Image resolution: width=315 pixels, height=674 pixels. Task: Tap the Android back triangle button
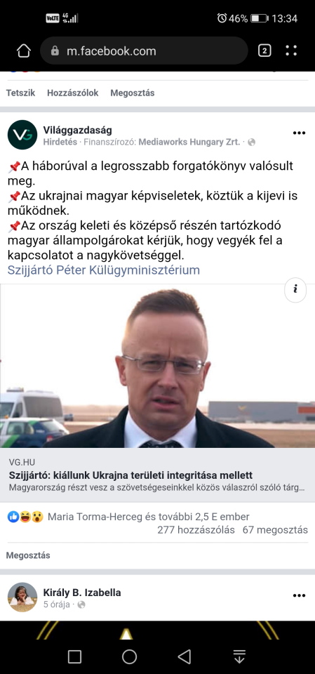tap(185, 656)
